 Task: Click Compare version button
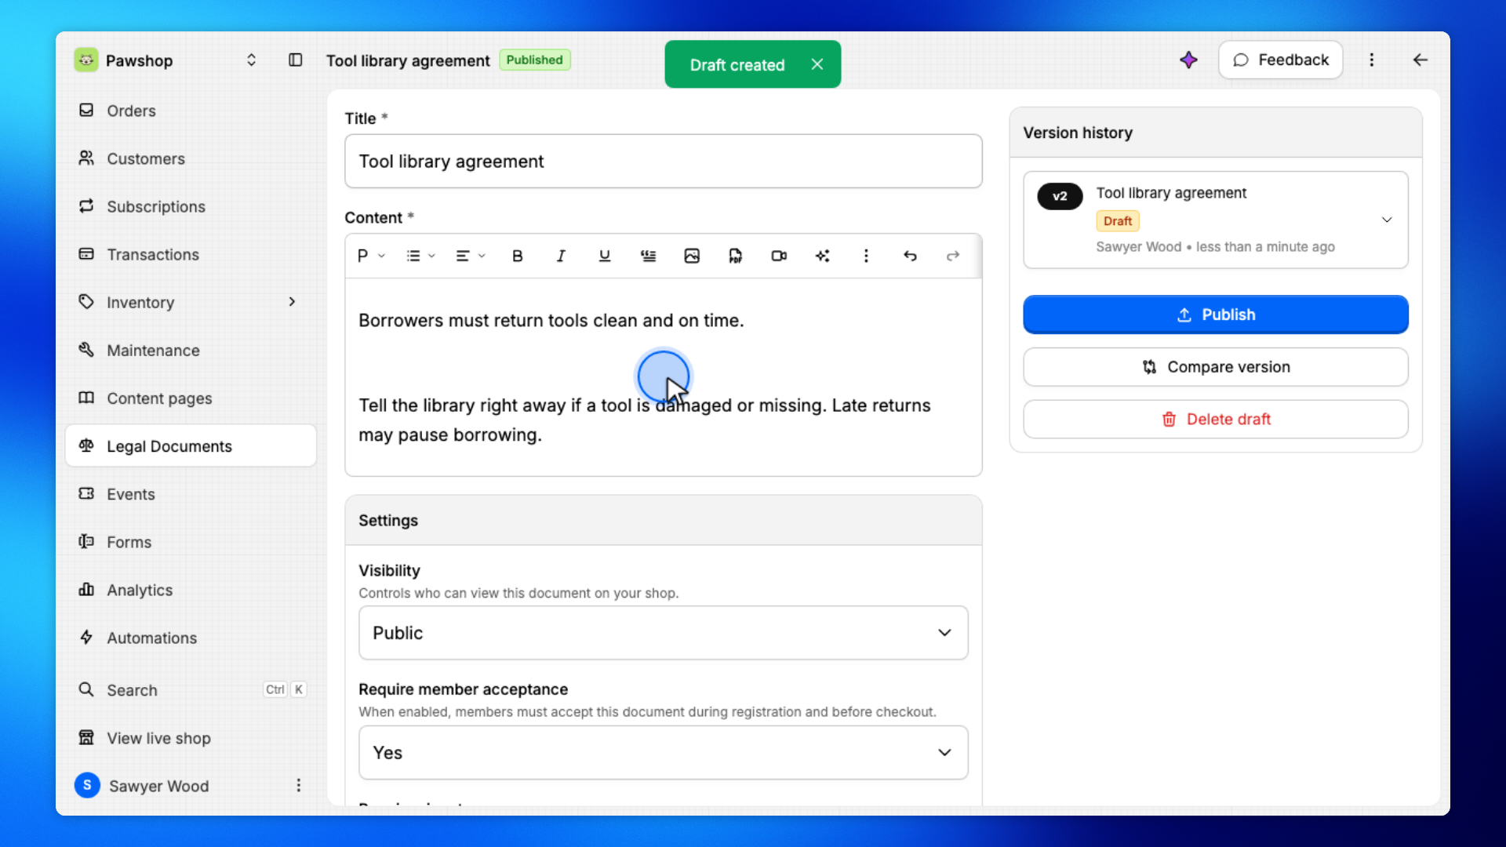coord(1215,367)
